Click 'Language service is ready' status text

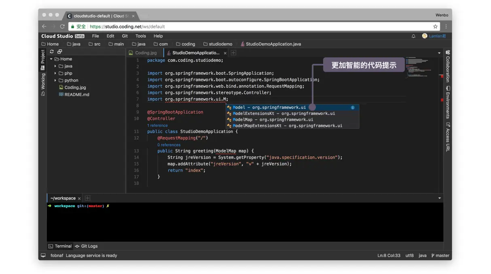click(x=91, y=255)
